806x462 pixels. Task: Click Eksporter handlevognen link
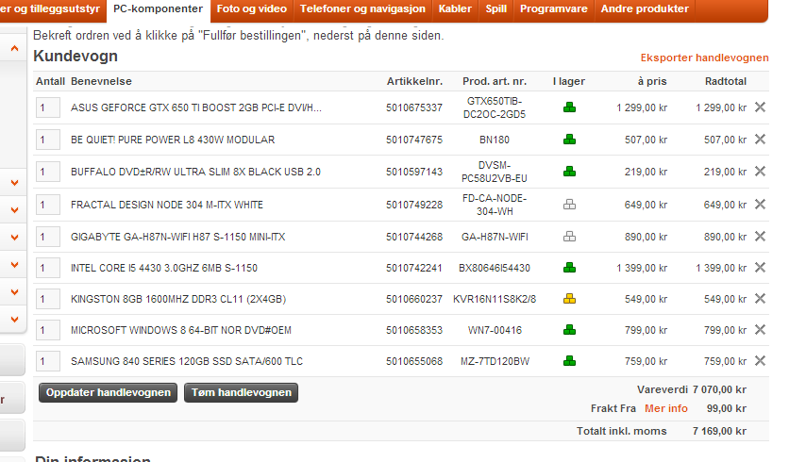tap(704, 58)
